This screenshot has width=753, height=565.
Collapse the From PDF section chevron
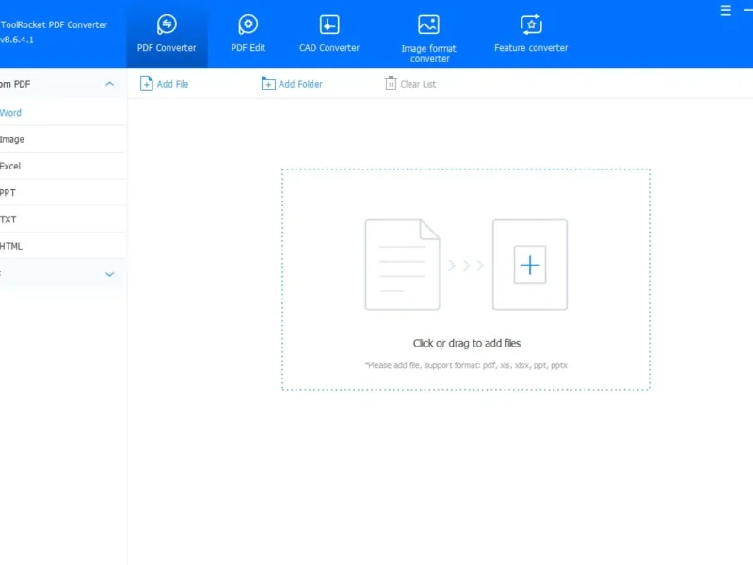[x=109, y=84]
